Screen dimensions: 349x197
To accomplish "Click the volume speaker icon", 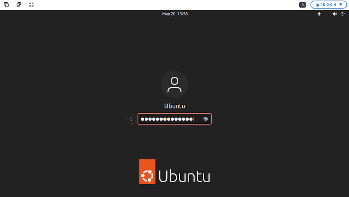I will click(335, 14).
